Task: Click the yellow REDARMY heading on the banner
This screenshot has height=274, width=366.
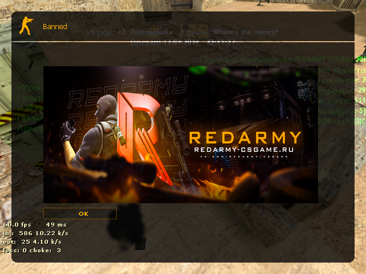Action: pyautogui.click(x=245, y=138)
